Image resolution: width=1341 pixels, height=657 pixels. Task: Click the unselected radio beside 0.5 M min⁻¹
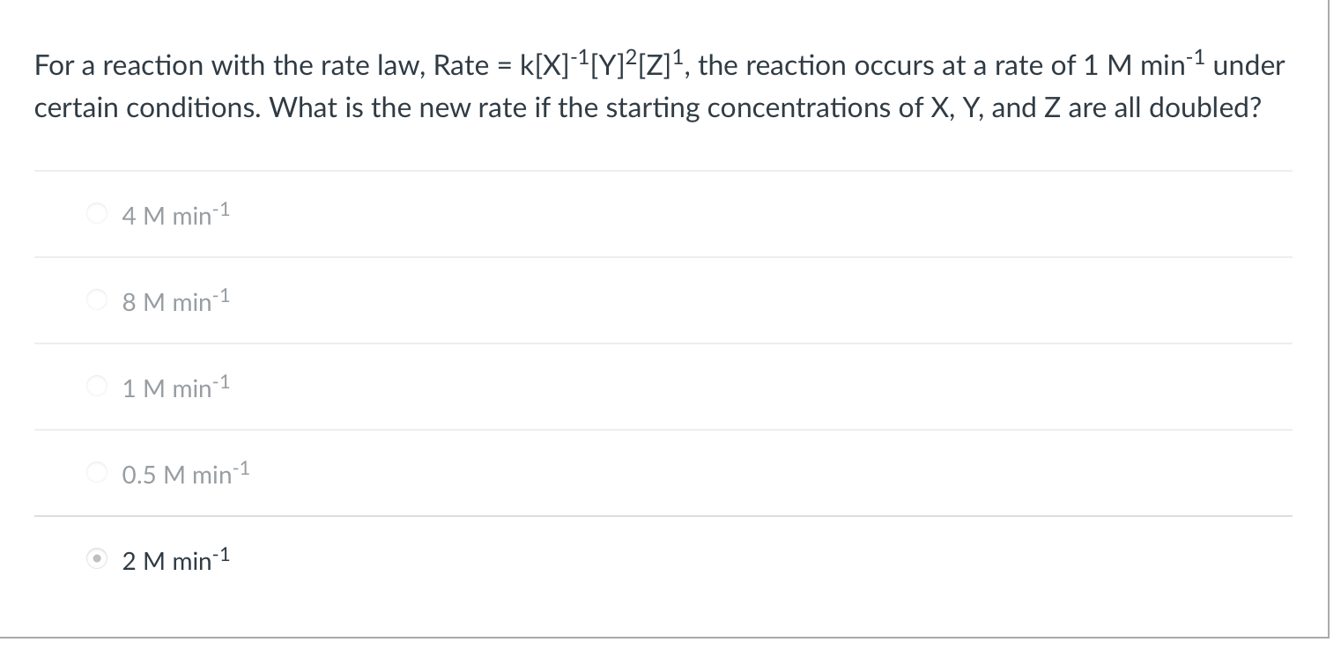97,471
